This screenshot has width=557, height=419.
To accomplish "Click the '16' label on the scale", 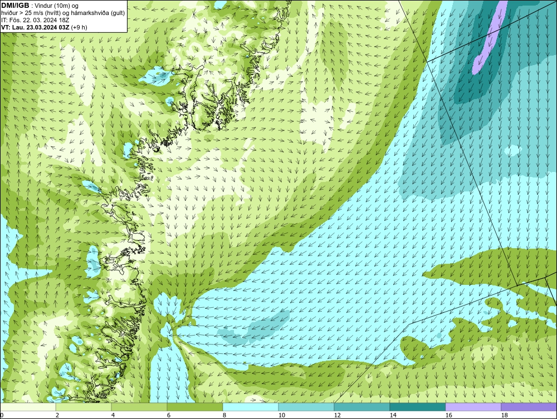I will [448, 415].
